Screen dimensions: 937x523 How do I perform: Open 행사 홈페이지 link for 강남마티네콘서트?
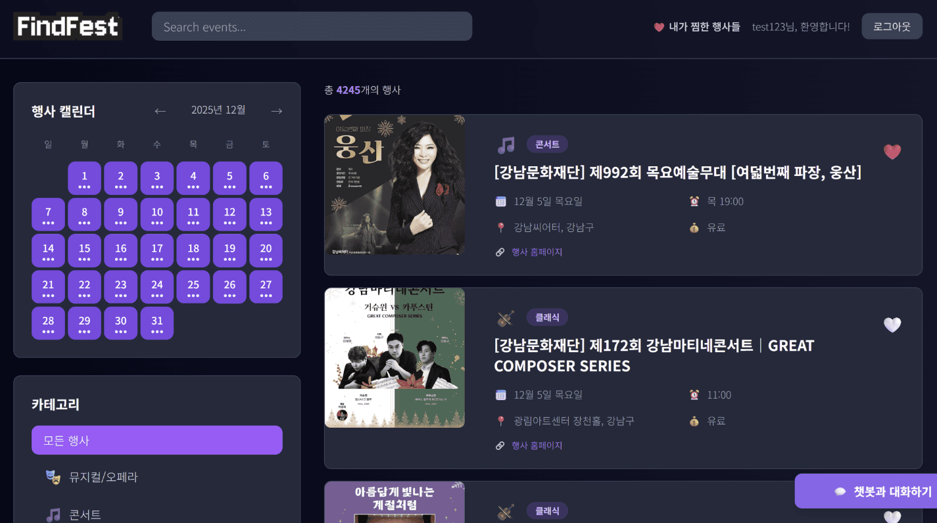pos(537,445)
